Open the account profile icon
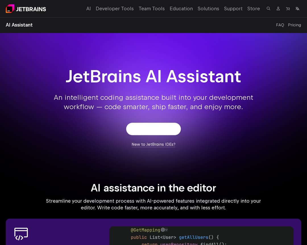Viewport: 307px width, 245px height. (278, 9)
